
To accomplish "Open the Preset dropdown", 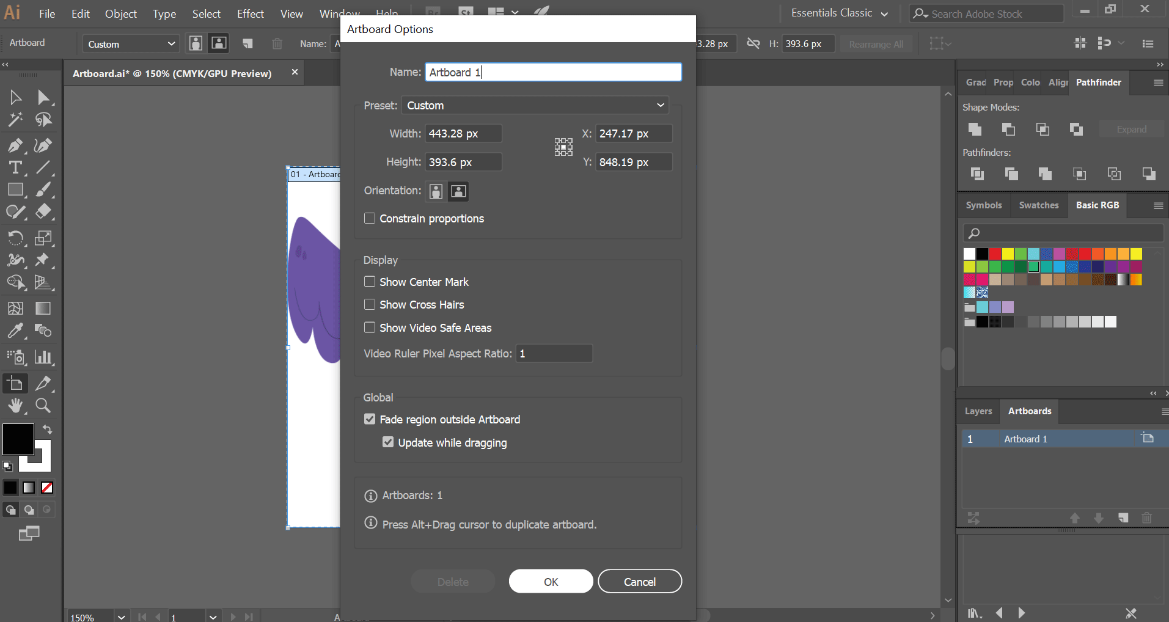I will point(534,105).
